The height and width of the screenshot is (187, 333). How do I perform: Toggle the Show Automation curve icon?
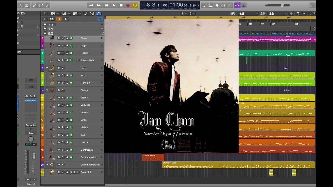click(x=86, y=14)
